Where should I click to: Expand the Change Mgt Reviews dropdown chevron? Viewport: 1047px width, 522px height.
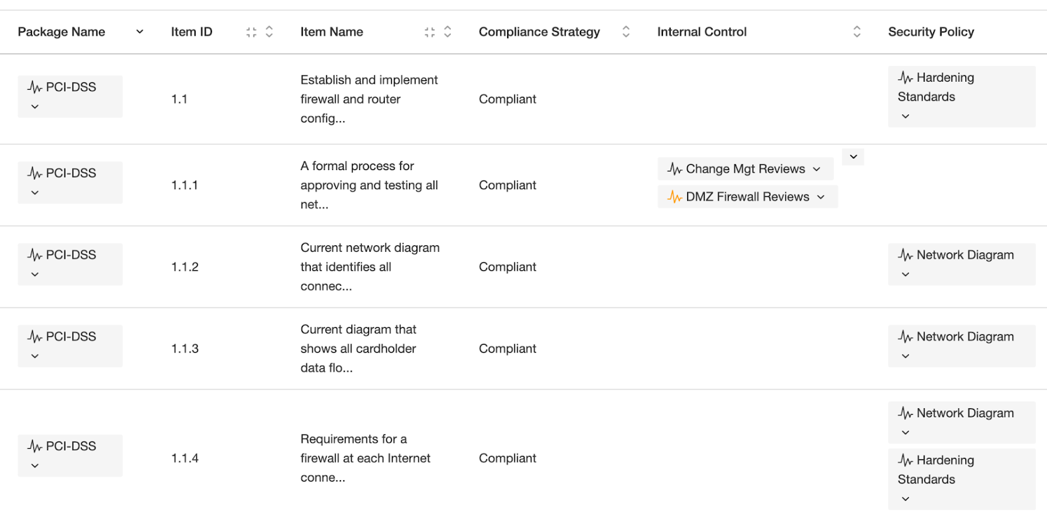(x=817, y=169)
